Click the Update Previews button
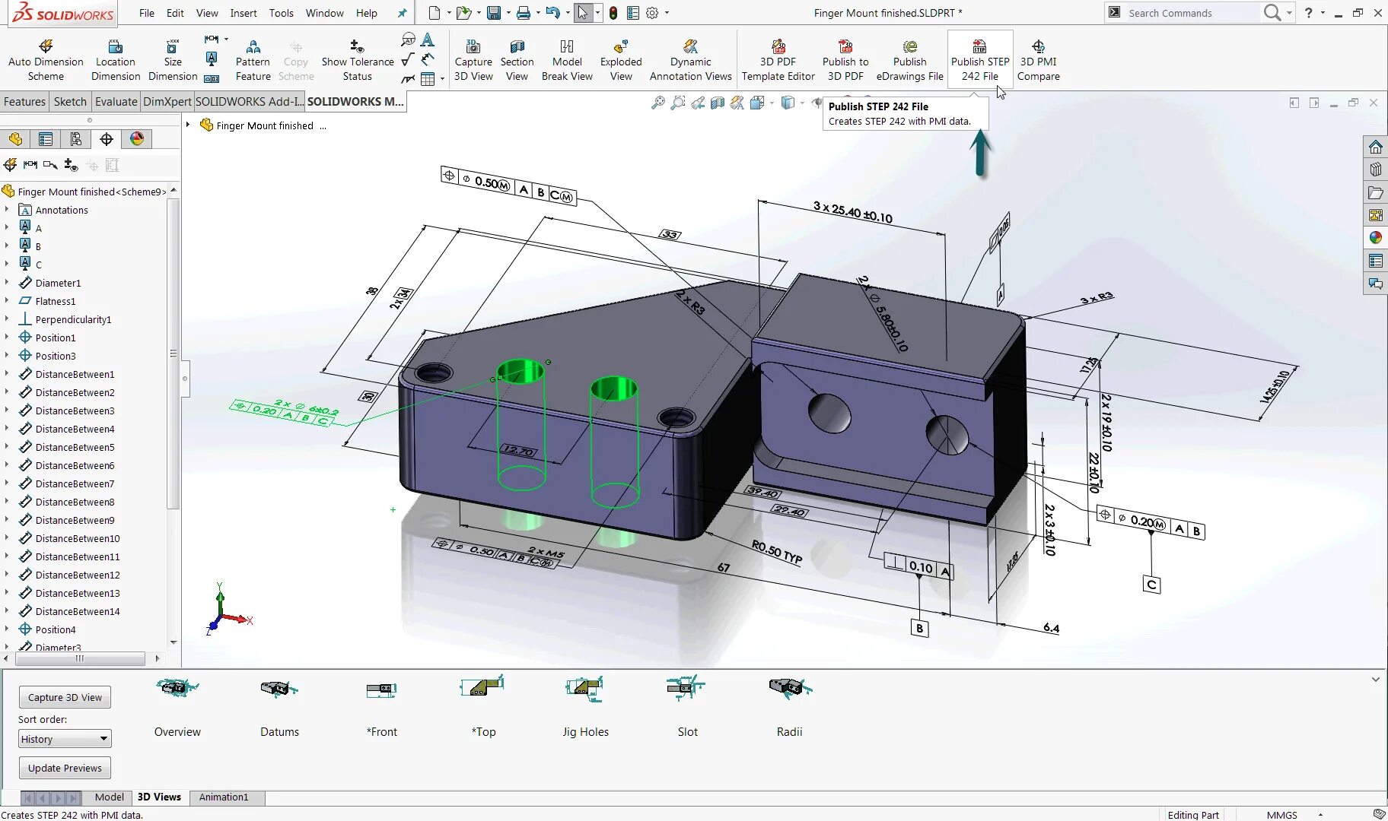1388x821 pixels. 64,767
